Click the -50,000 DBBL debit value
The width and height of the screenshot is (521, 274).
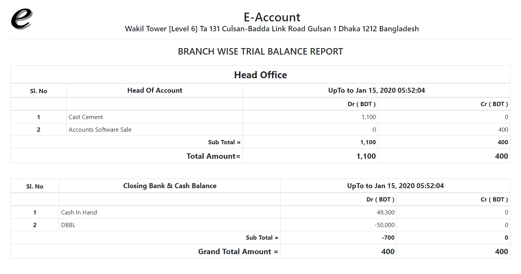(x=384, y=225)
